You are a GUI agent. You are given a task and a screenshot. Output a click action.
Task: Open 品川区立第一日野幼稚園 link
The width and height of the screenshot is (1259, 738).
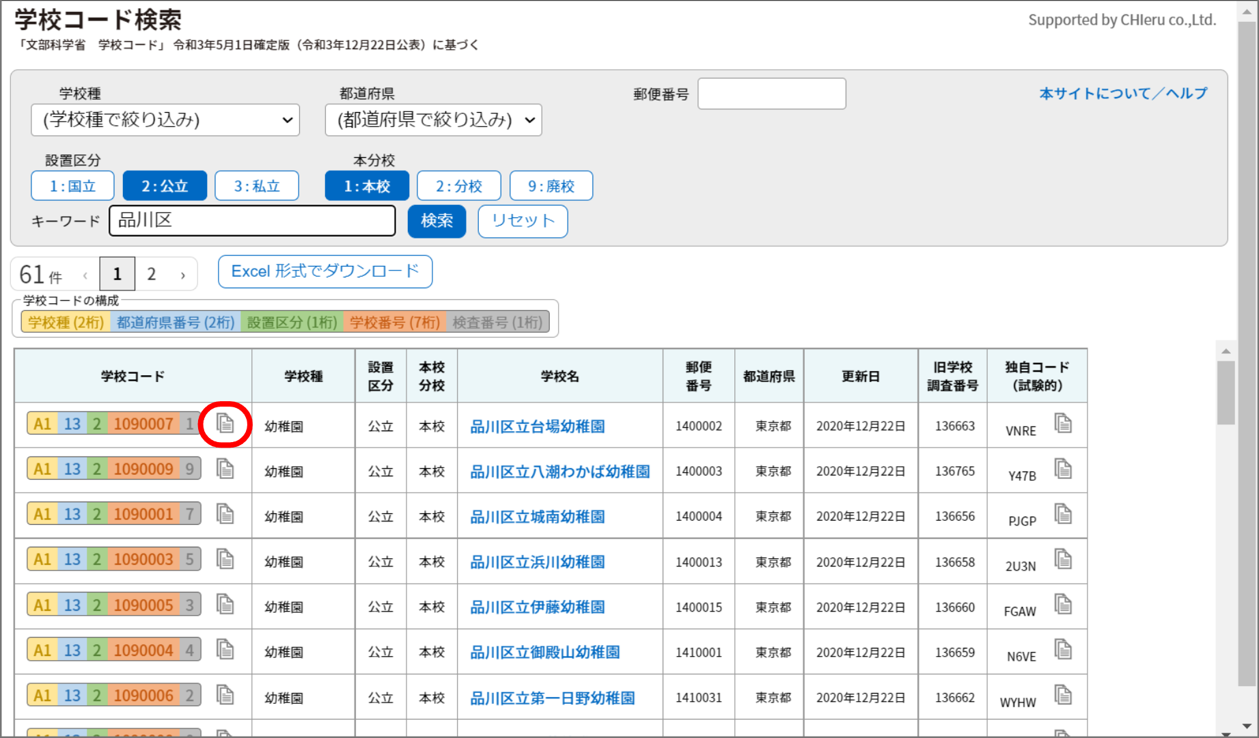click(553, 698)
